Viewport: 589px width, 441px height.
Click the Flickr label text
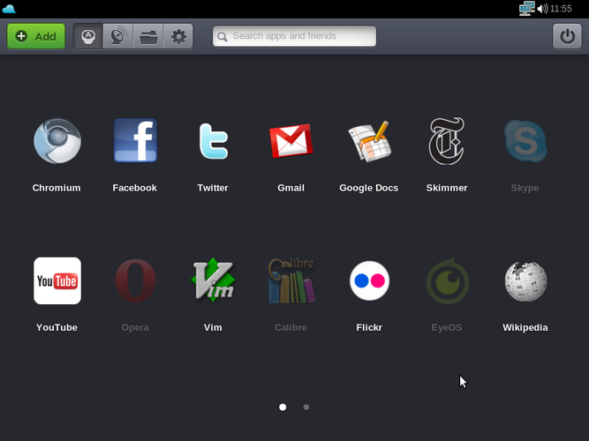pos(369,327)
